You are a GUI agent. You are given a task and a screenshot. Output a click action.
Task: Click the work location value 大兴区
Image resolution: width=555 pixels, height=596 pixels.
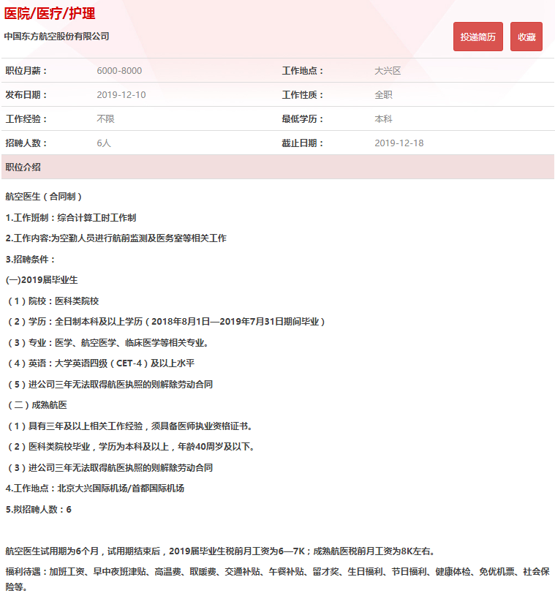(388, 71)
